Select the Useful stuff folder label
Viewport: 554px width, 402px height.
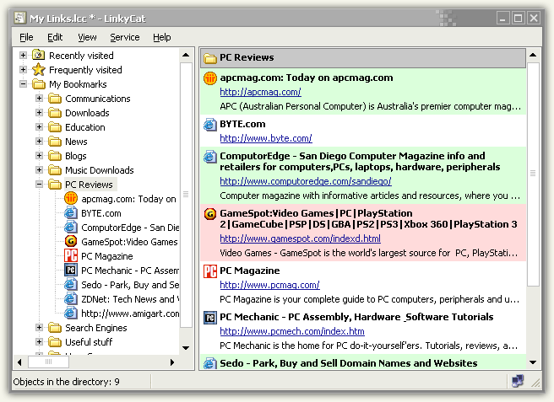click(89, 342)
